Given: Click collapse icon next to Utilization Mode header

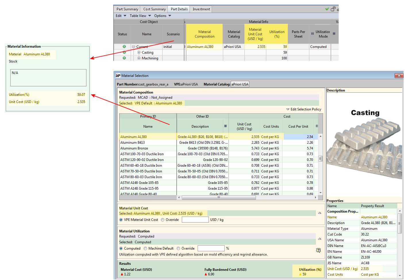Looking at the screenshot, I should coord(313,34).
